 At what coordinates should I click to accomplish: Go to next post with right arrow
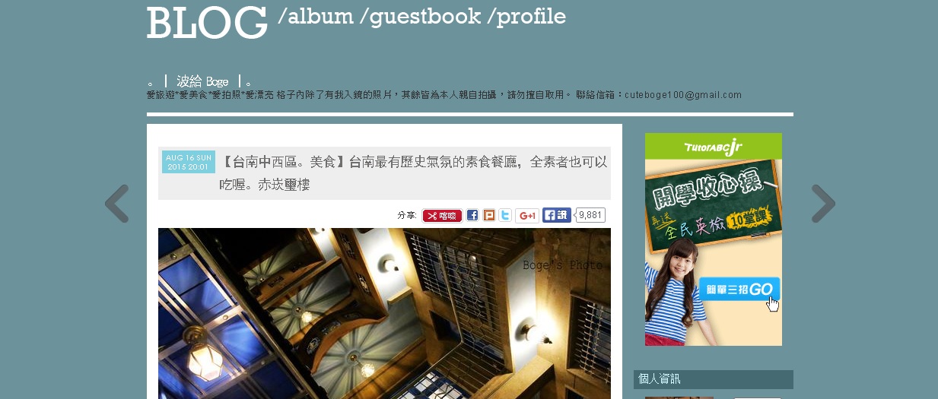(x=823, y=204)
